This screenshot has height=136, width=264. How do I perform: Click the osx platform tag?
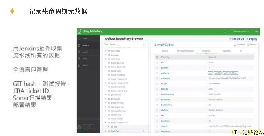(210, 73)
